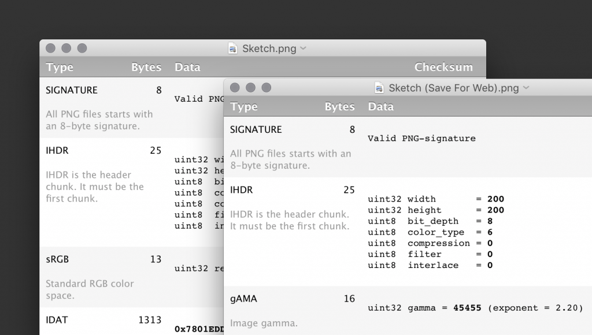The image size is (592, 335).
Task: Click the Sketch (Save For Web).png document icon
Action: click(379, 88)
